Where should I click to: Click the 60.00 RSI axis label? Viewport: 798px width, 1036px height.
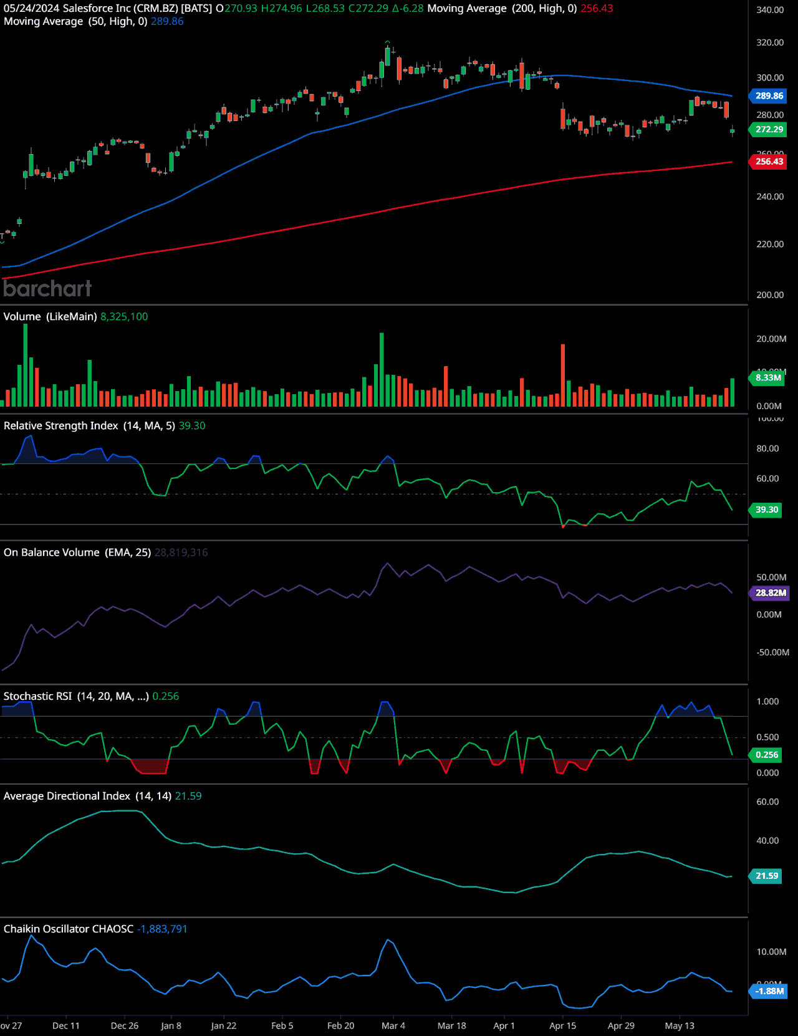tap(767, 478)
